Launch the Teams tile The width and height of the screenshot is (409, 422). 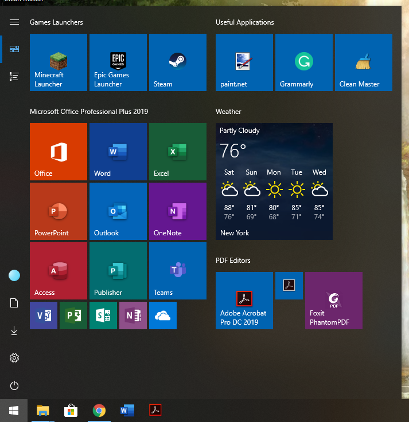[178, 271]
